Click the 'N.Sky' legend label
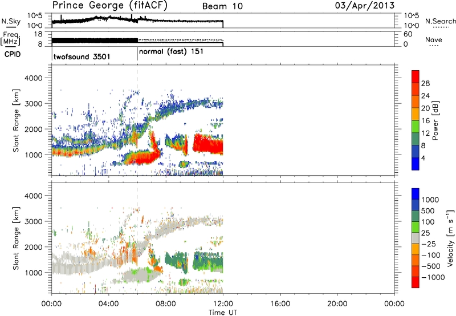456x316 pixels. [x=11, y=21]
